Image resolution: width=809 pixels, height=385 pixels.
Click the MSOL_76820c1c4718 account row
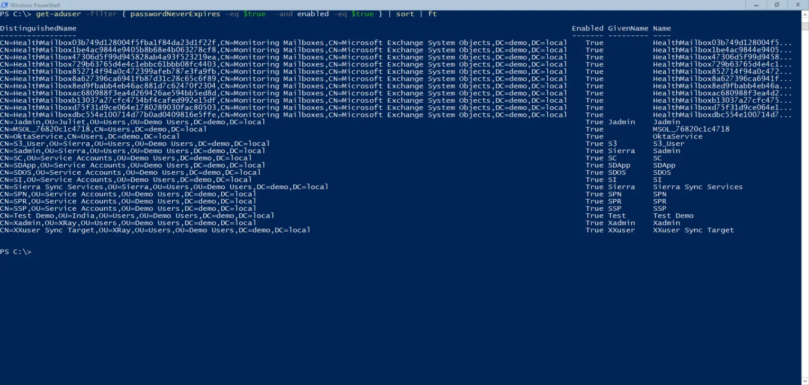point(103,129)
